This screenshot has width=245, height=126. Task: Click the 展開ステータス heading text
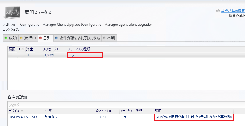pos(38,12)
